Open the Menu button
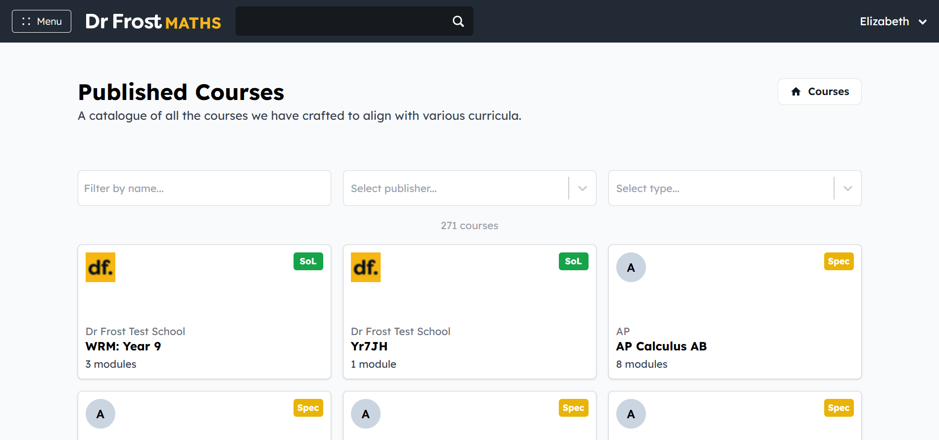Screen dimensions: 939x440 pos(42,21)
